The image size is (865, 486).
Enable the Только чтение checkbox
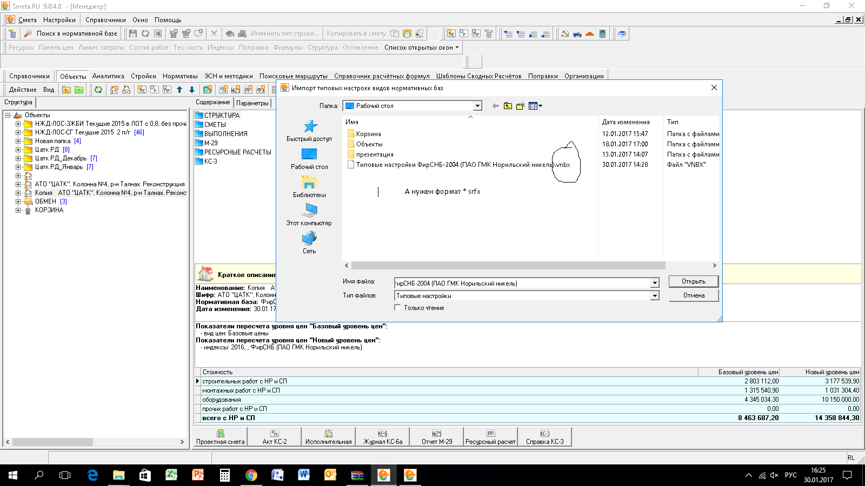coord(398,308)
